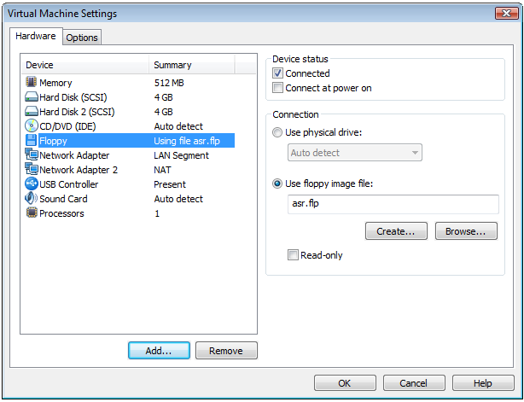
Task: Uncheck the Connected checkbox
Action: pos(277,73)
